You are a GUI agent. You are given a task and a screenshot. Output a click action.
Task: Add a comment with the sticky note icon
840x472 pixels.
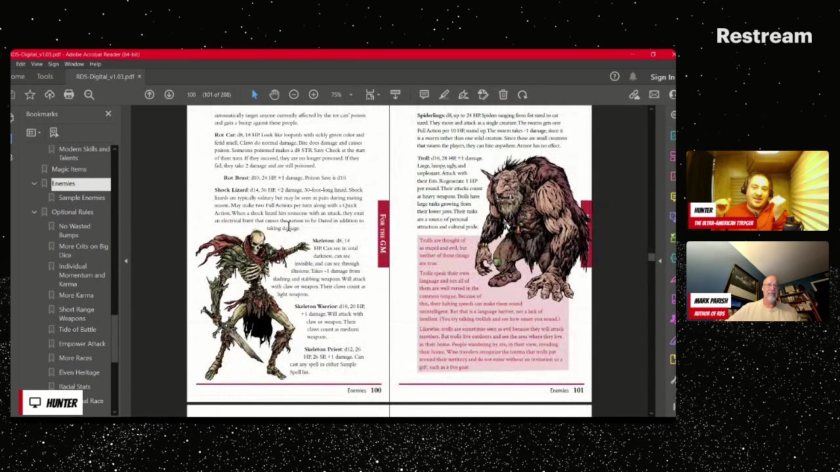coord(424,94)
